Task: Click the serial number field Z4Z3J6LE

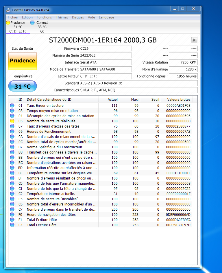Action: pyautogui.click(x=106, y=55)
